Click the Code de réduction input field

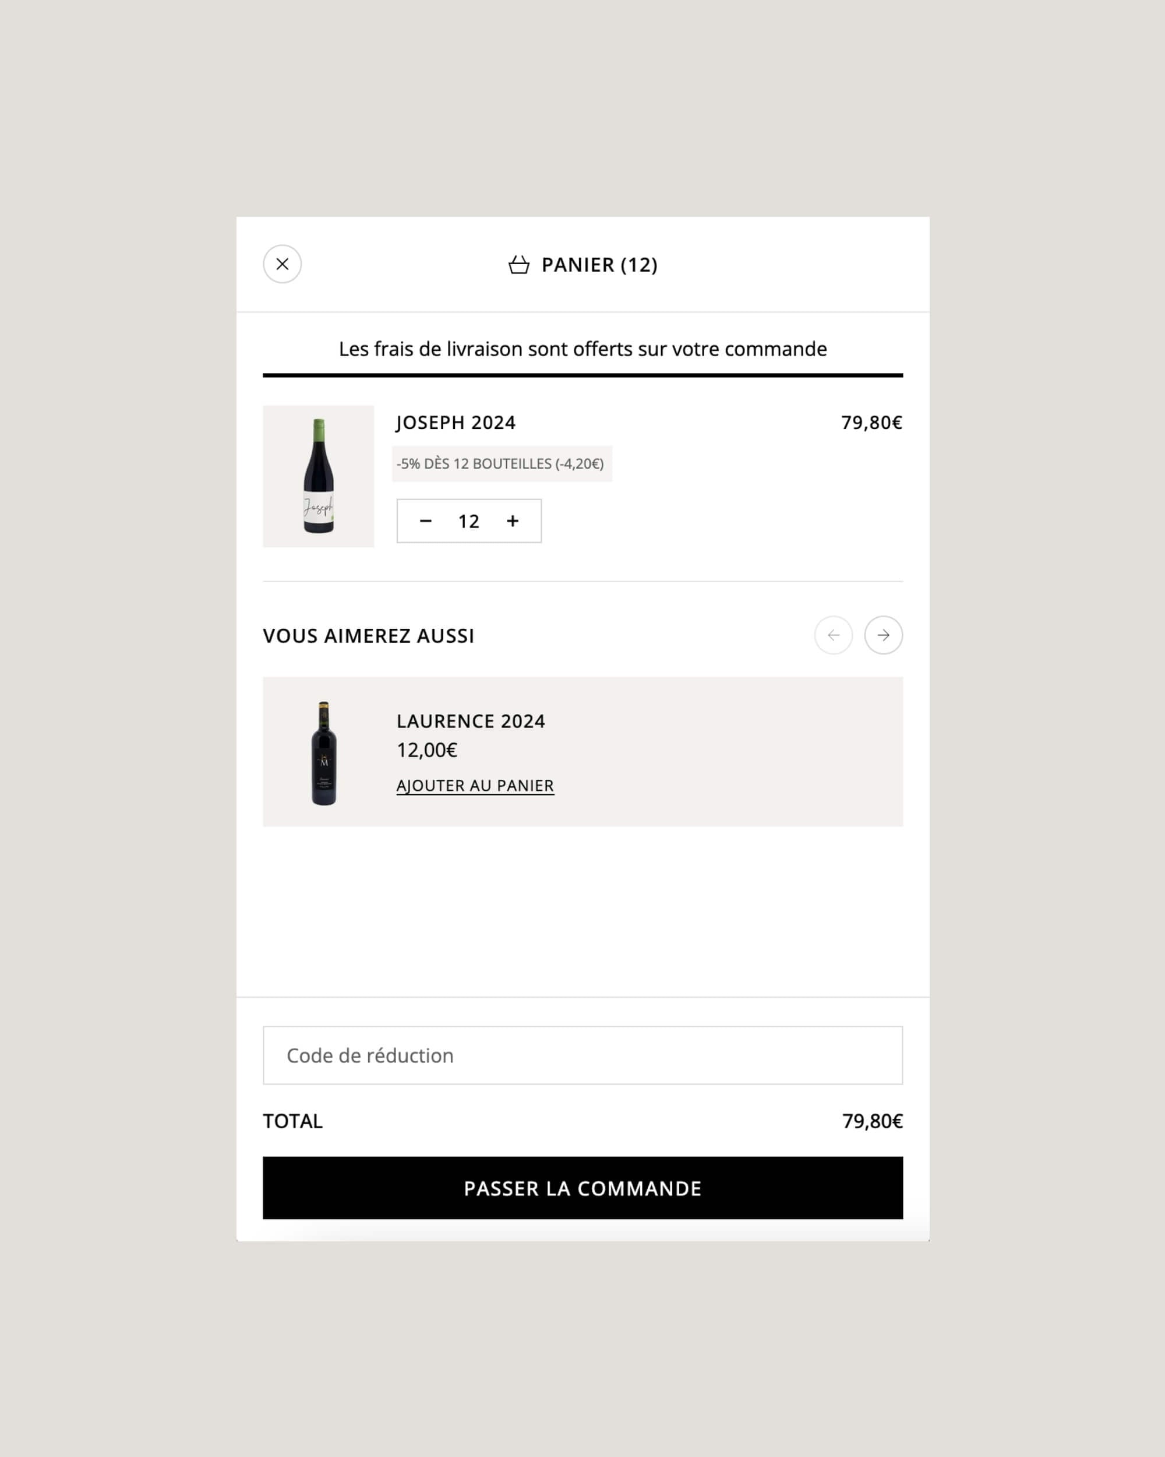582,1055
